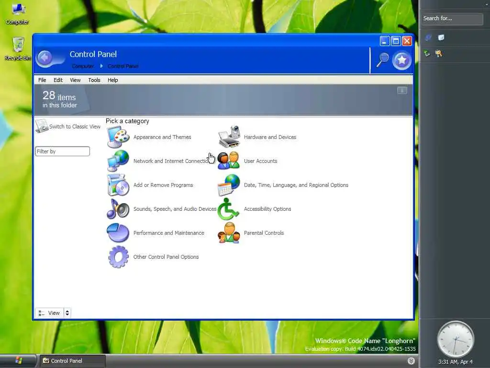Click the 3:31 AM, Apr 4 time text
Viewport: 490px width, 368px height.
456,362
